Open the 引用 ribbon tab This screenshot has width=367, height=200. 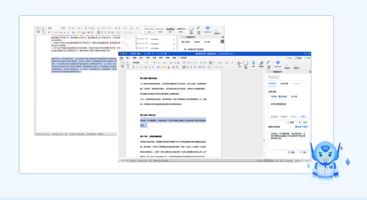(154, 58)
